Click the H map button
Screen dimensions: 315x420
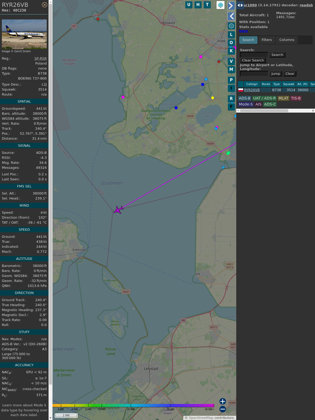[x=198, y=5]
